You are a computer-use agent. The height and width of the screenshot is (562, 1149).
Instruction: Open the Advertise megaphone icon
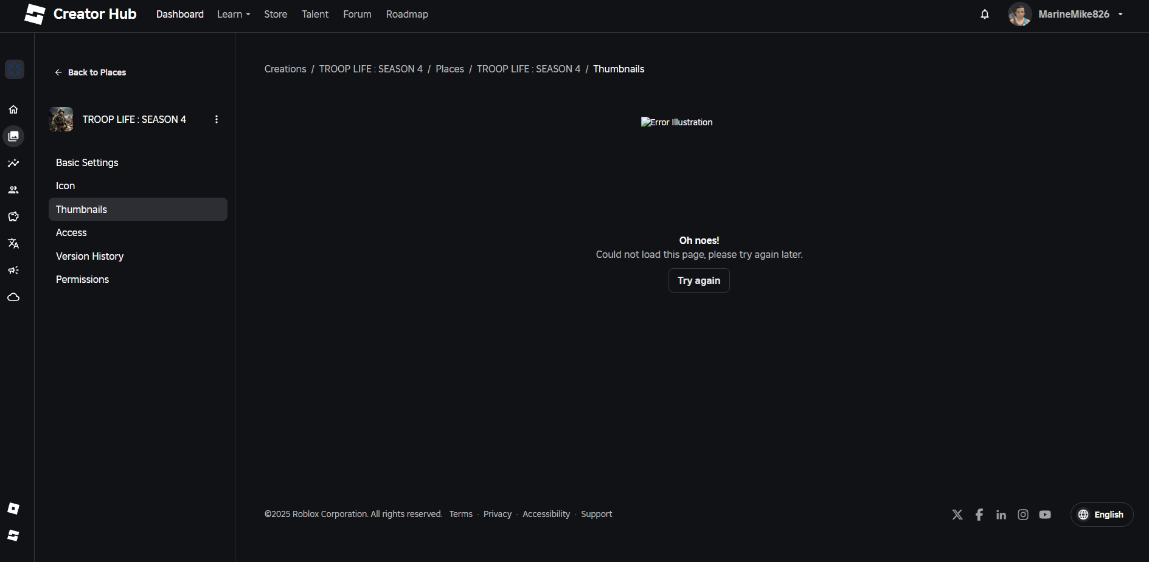coord(13,270)
